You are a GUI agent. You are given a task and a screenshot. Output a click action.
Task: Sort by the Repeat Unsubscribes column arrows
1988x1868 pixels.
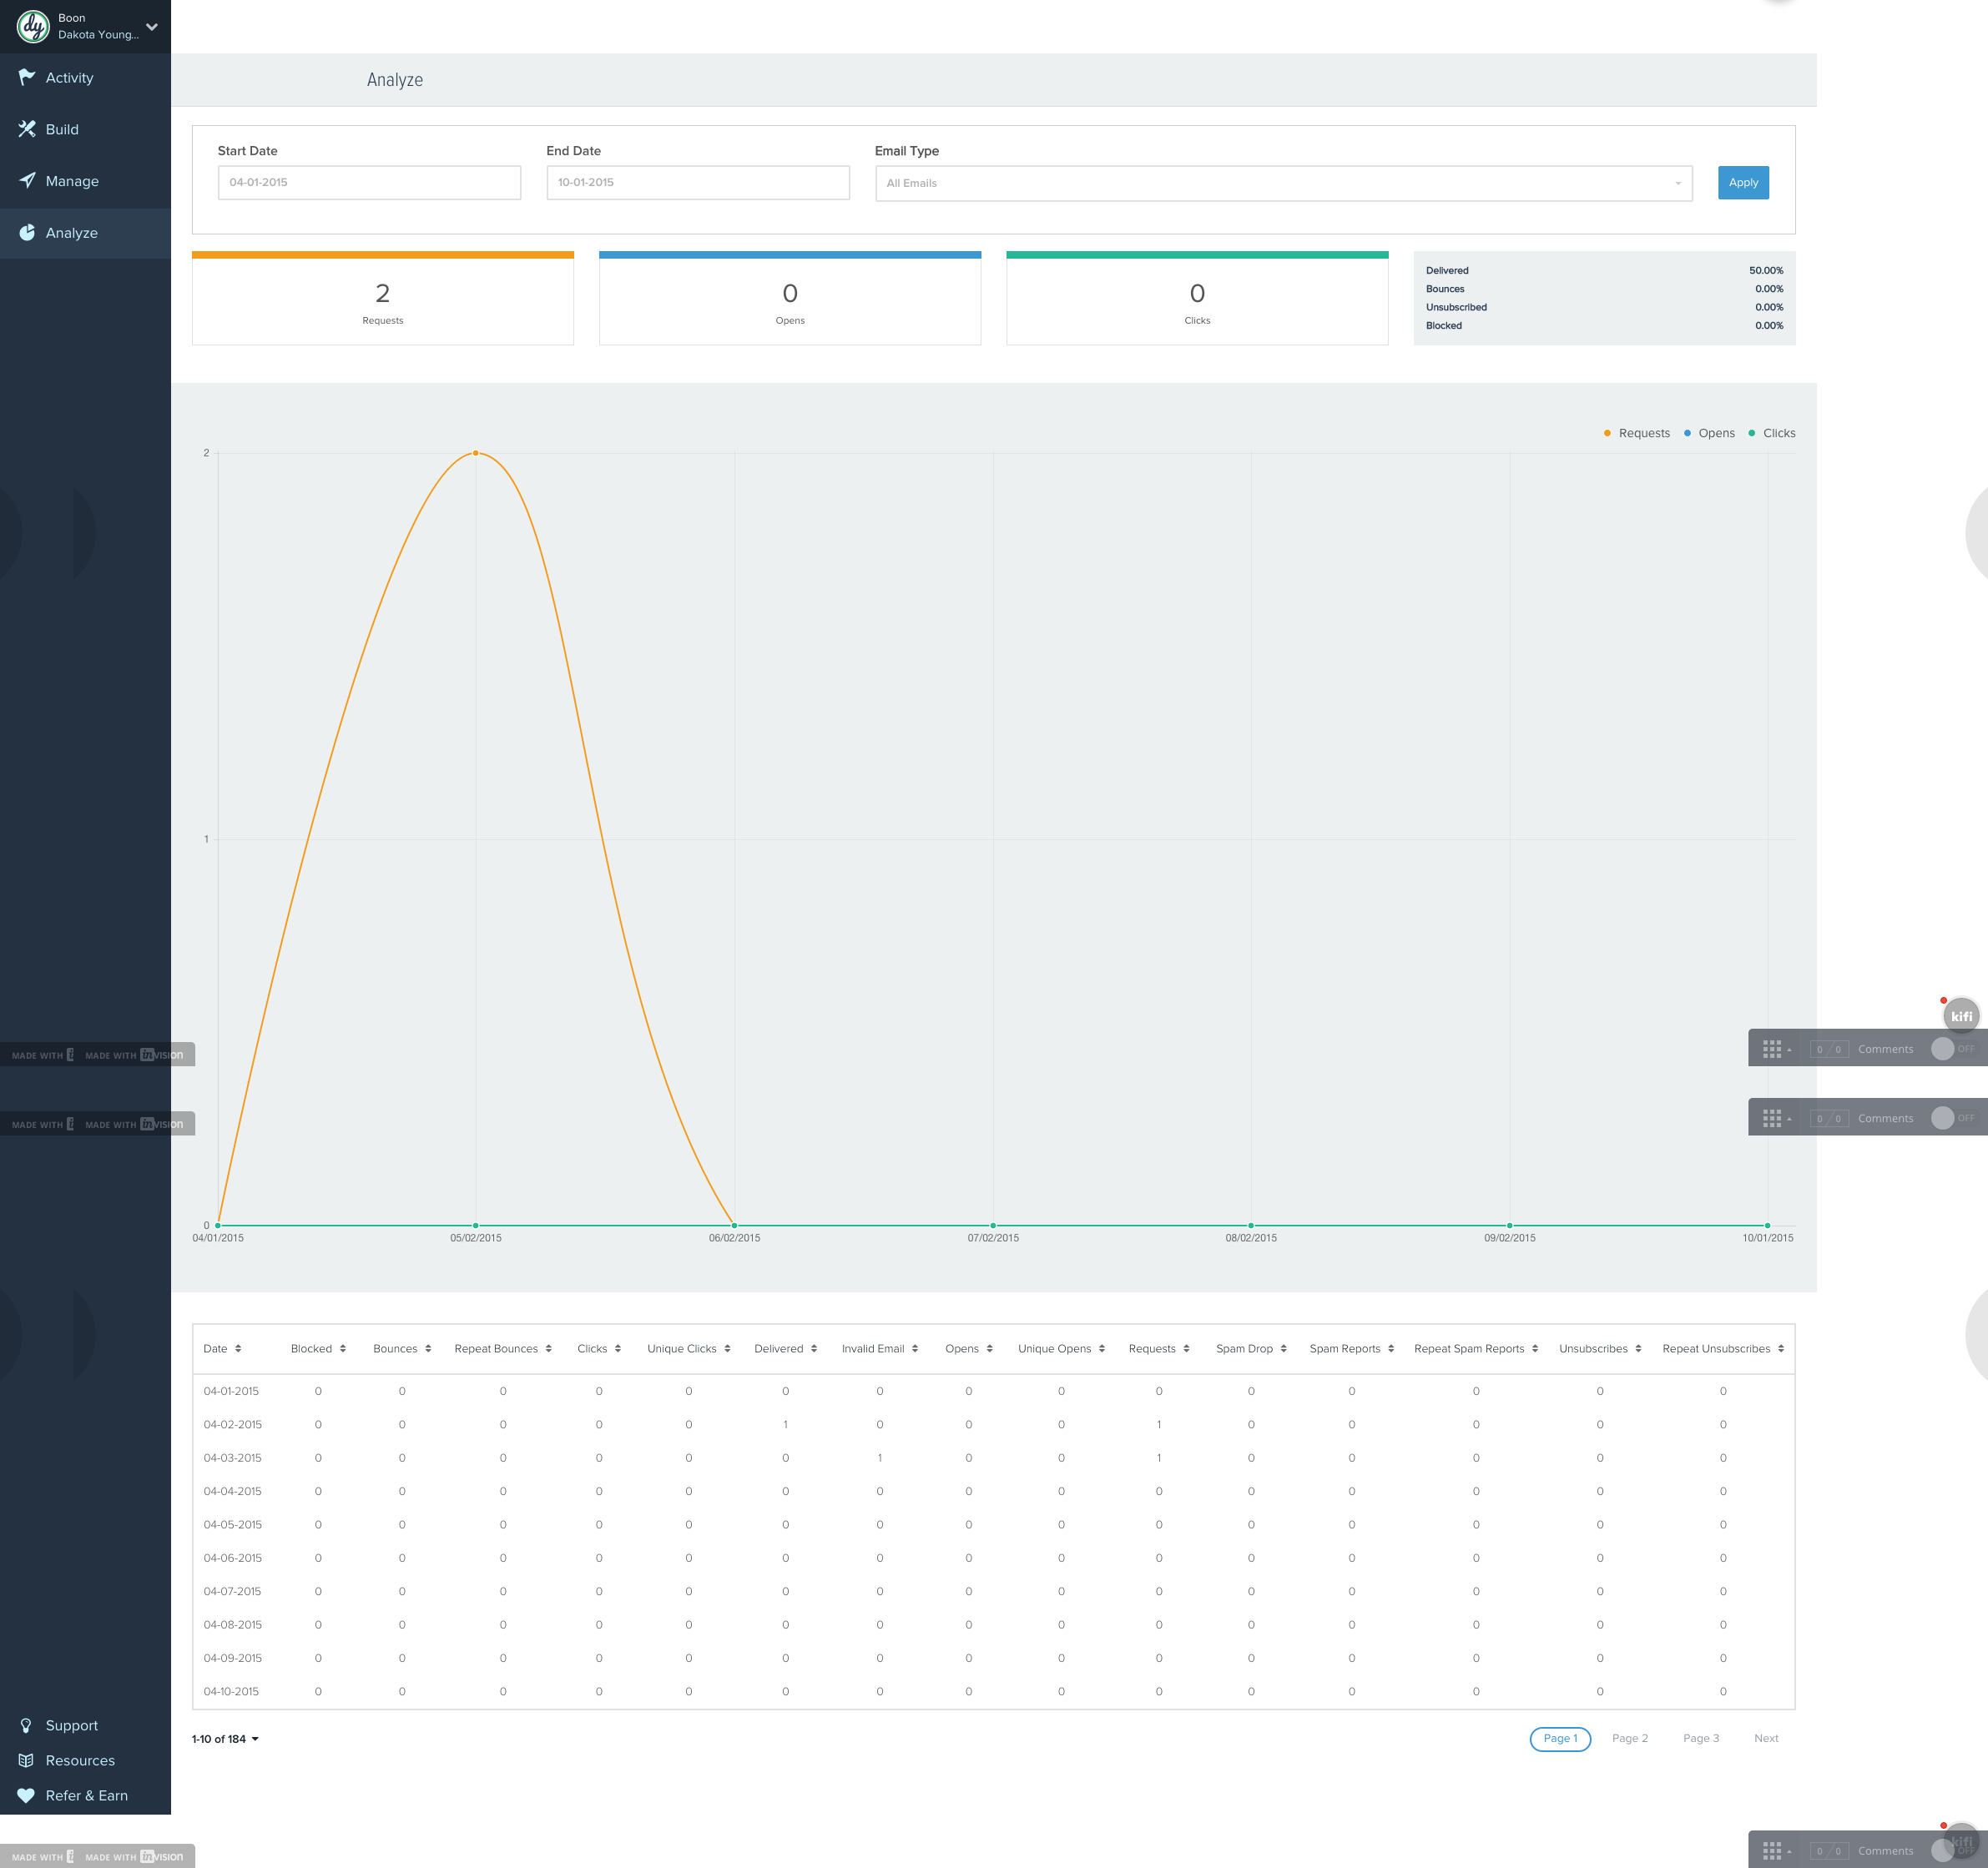(1781, 1348)
